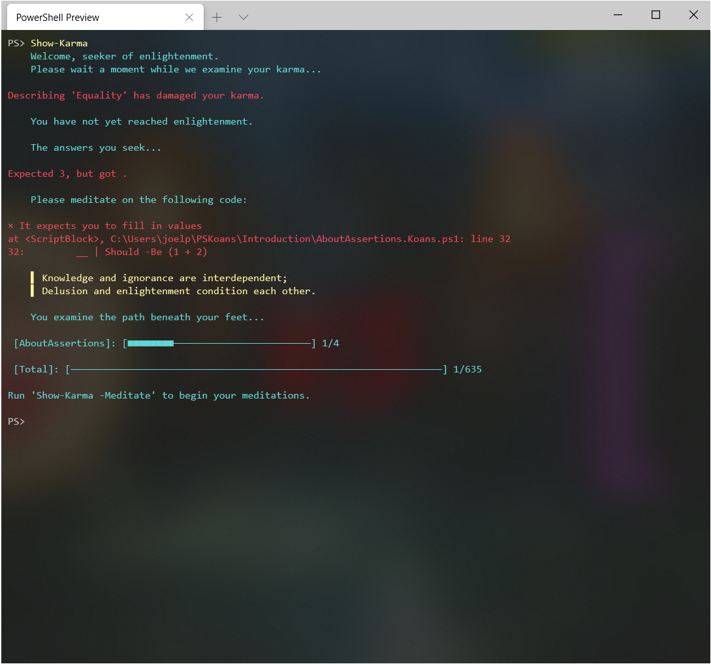Click 'Please meditate on the following code:'
The height and width of the screenshot is (664, 711).
point(139,200)
